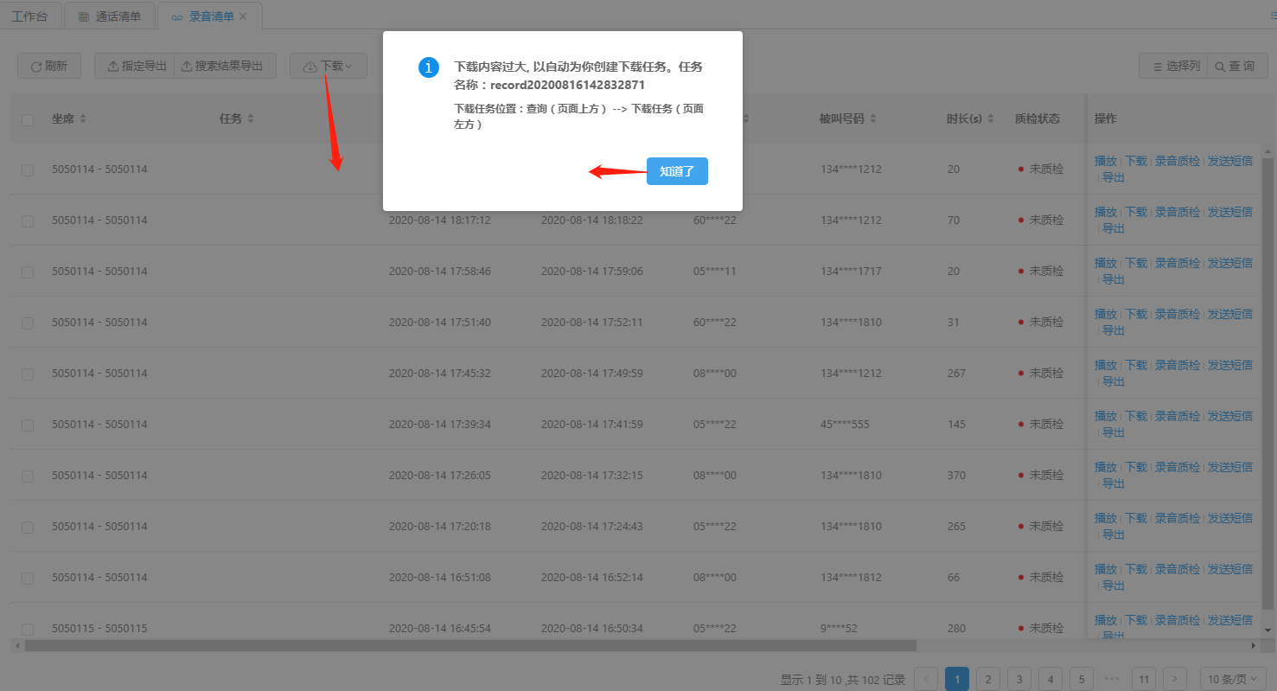Click 播放 link in the first row
This screenshot has height=691, width=1277.
pos(1105,161)
